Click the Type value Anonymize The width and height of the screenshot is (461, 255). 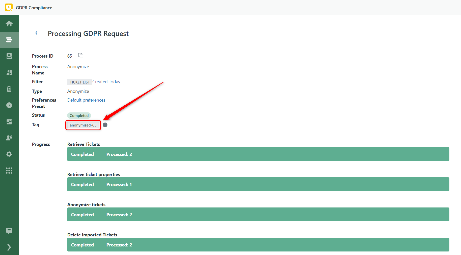click(x=78, y=91)
